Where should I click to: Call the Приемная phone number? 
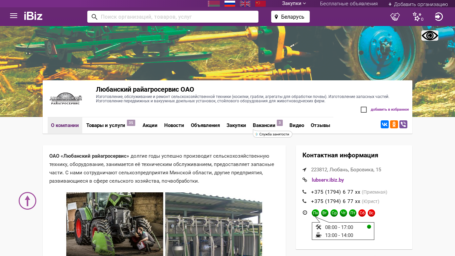pos(336,192)
